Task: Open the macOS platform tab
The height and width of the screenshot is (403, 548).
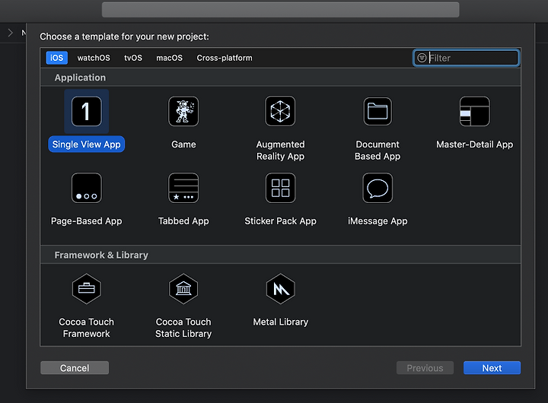Action: click(169, 58)
